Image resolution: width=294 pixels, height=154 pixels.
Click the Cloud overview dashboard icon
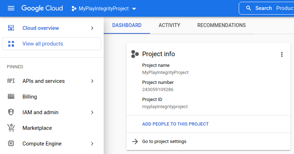tap(11, 28)
